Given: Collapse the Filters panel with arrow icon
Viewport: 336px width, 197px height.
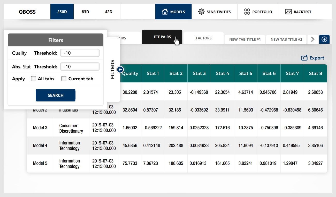Looking at the screenshot, I should [x=120, y=69].
